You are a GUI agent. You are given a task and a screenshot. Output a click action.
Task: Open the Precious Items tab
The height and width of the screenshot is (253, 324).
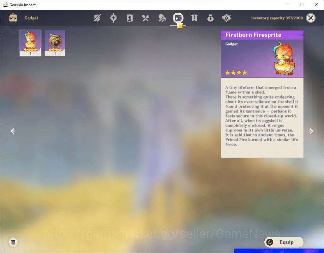[210, 18]
